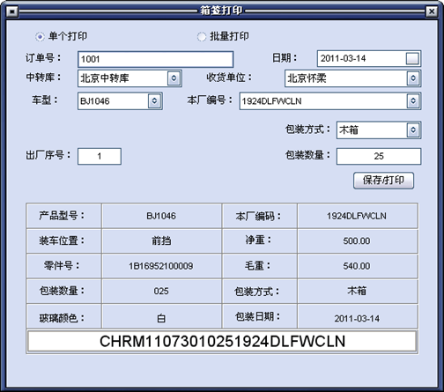Click the 保存/打印 button
This screenshot has height=392, width=444.
[383, 181]
